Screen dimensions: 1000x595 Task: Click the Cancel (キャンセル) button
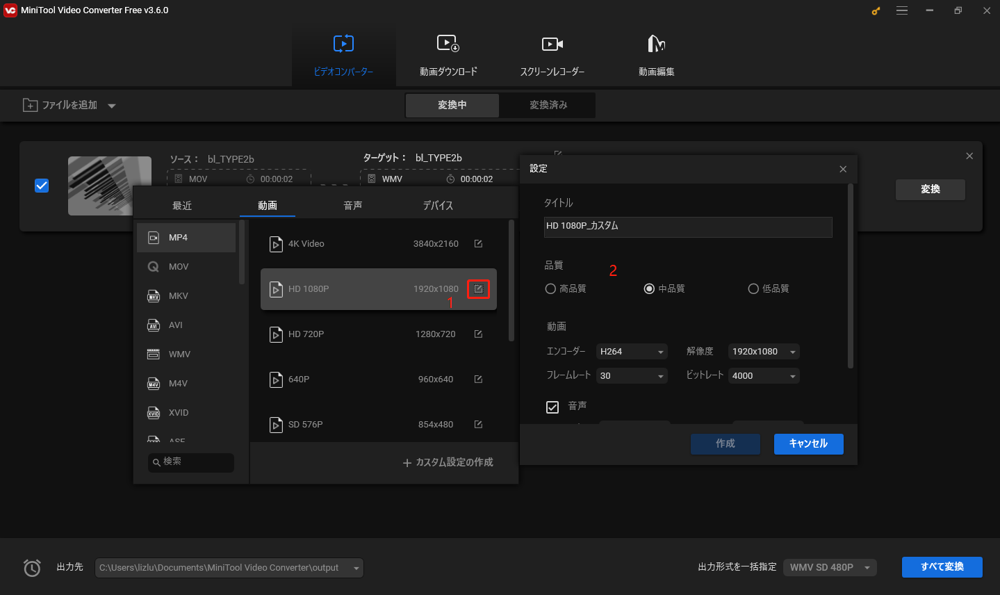coord(809,443)
